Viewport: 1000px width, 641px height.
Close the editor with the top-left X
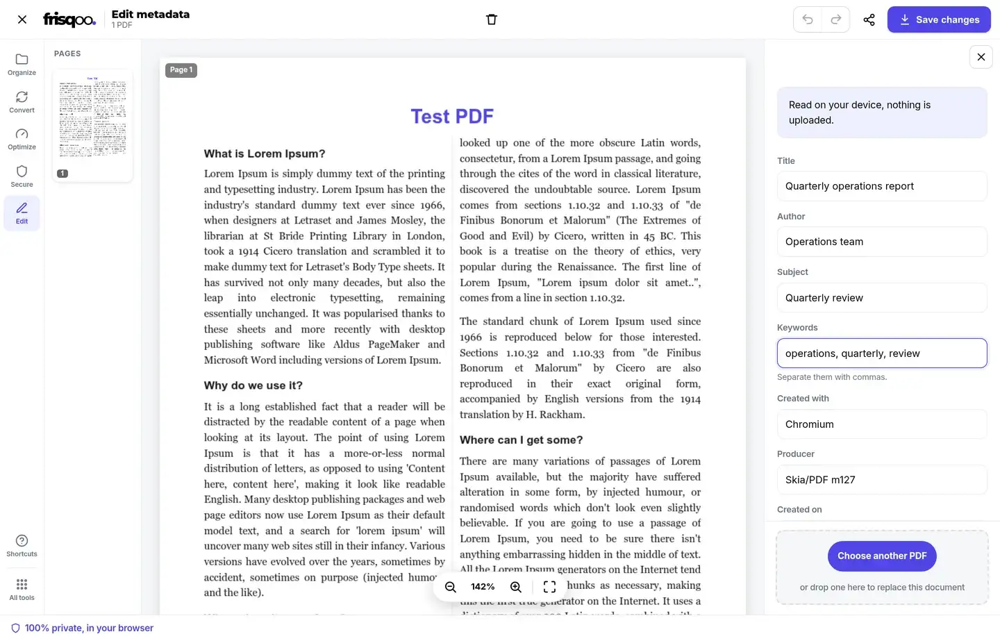point(22,19)
